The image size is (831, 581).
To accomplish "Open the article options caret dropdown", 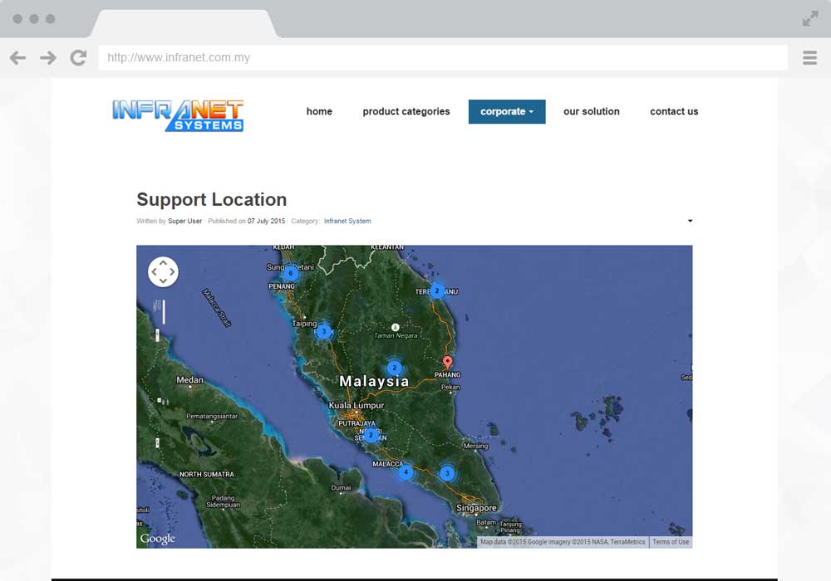I will pos(690,221).
